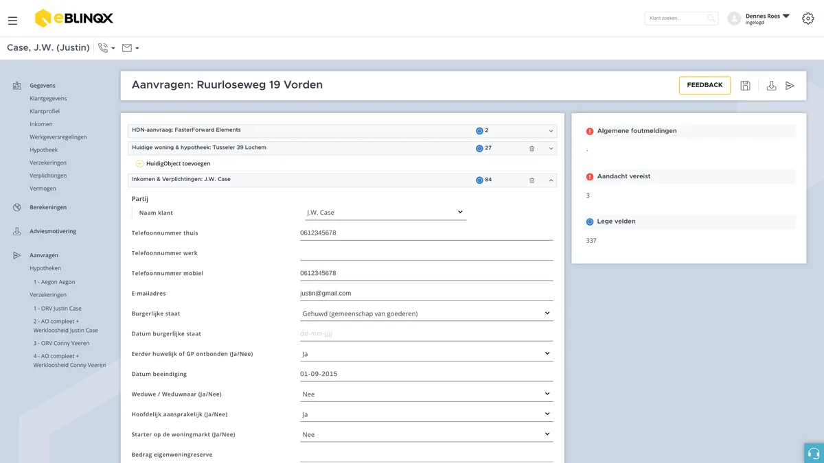Open 1 - ORV Justin Case insurance
The height and width of the screenshot is (463, 824).
click(x=57, y=309)
